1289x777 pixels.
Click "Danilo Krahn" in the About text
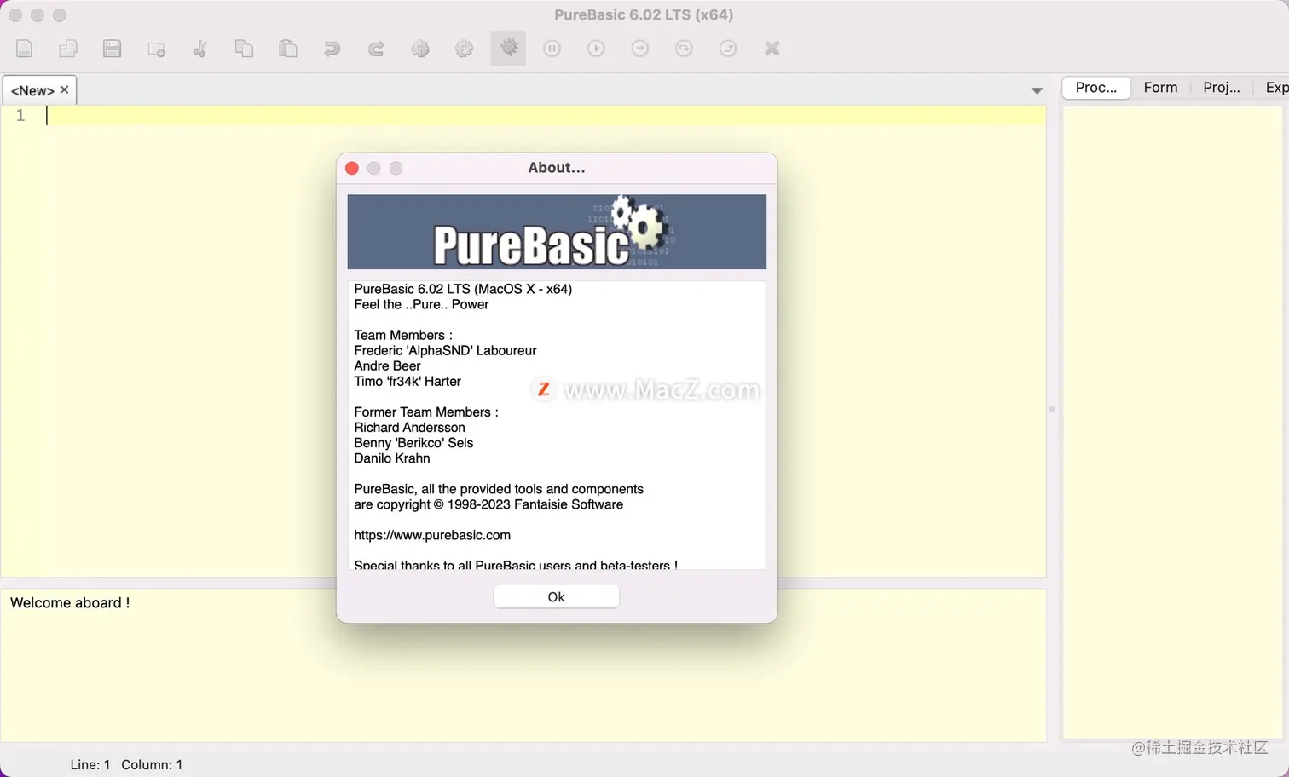pyautogui.click(x=392, y=458)
